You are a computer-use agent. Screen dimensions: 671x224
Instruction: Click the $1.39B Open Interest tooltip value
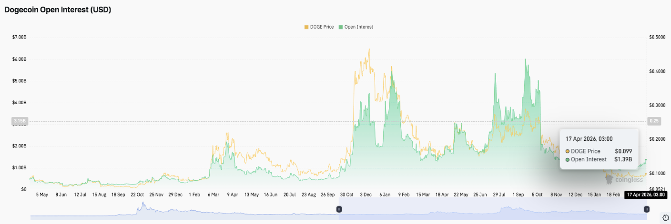click(x=624, y=160)
